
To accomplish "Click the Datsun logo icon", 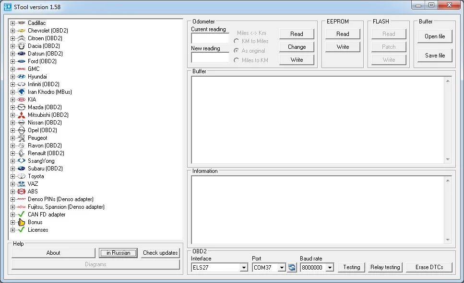I will pos(21,54).
